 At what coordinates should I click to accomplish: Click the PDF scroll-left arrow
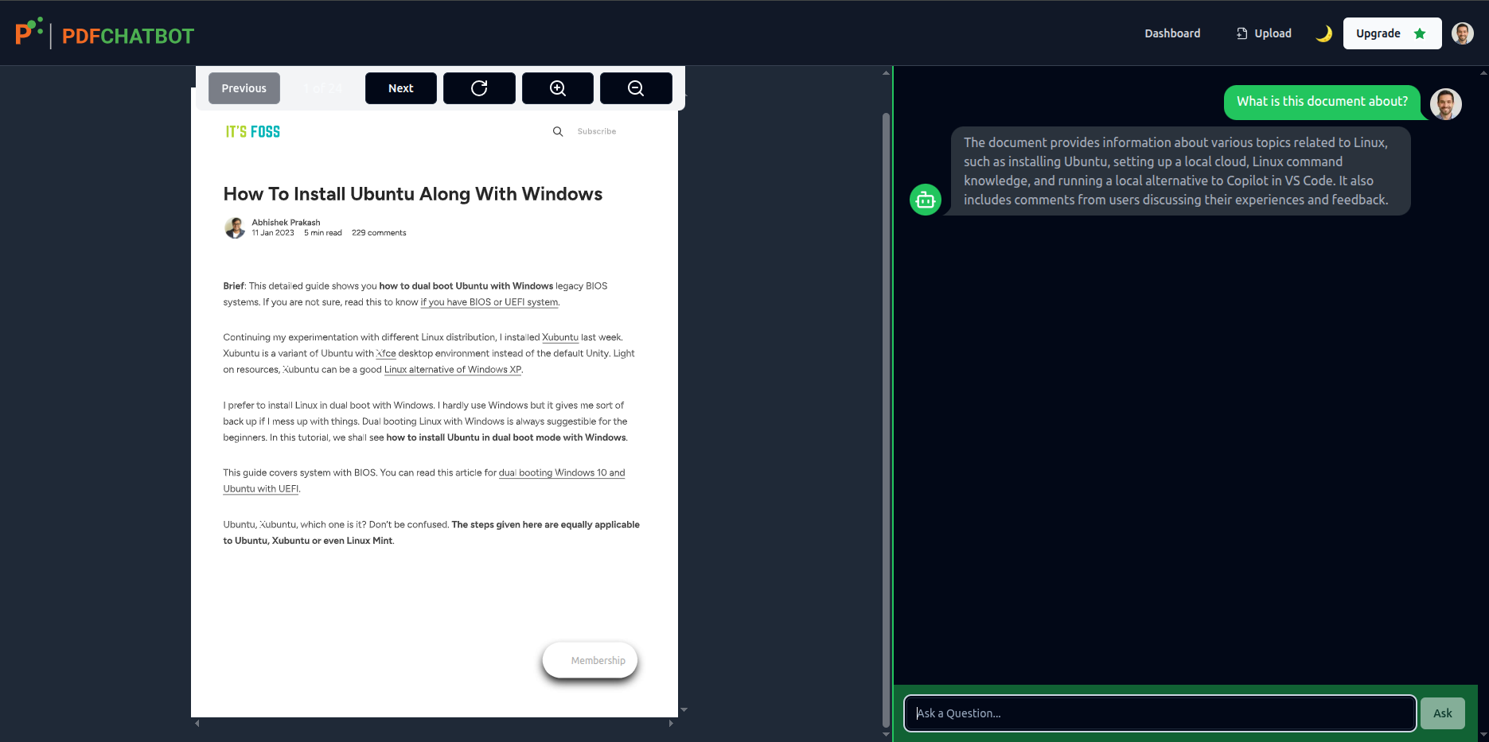pos(197,724)
